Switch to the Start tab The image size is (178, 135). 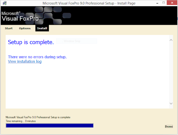coord(9,28)
